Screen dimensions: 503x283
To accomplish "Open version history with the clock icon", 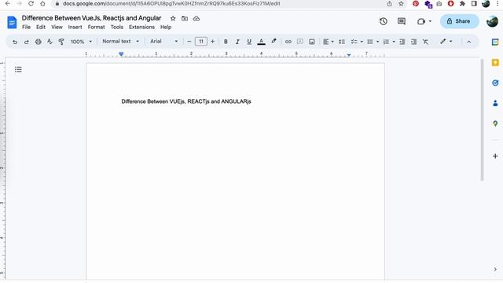I will [383, 21].
